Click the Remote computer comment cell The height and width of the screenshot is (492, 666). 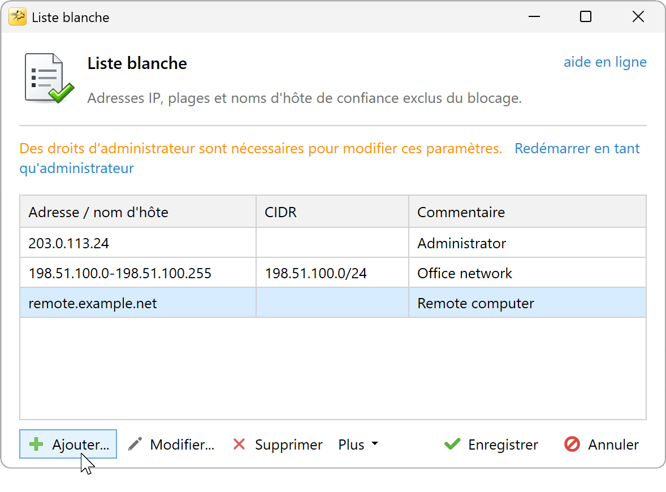click(527, 303)
